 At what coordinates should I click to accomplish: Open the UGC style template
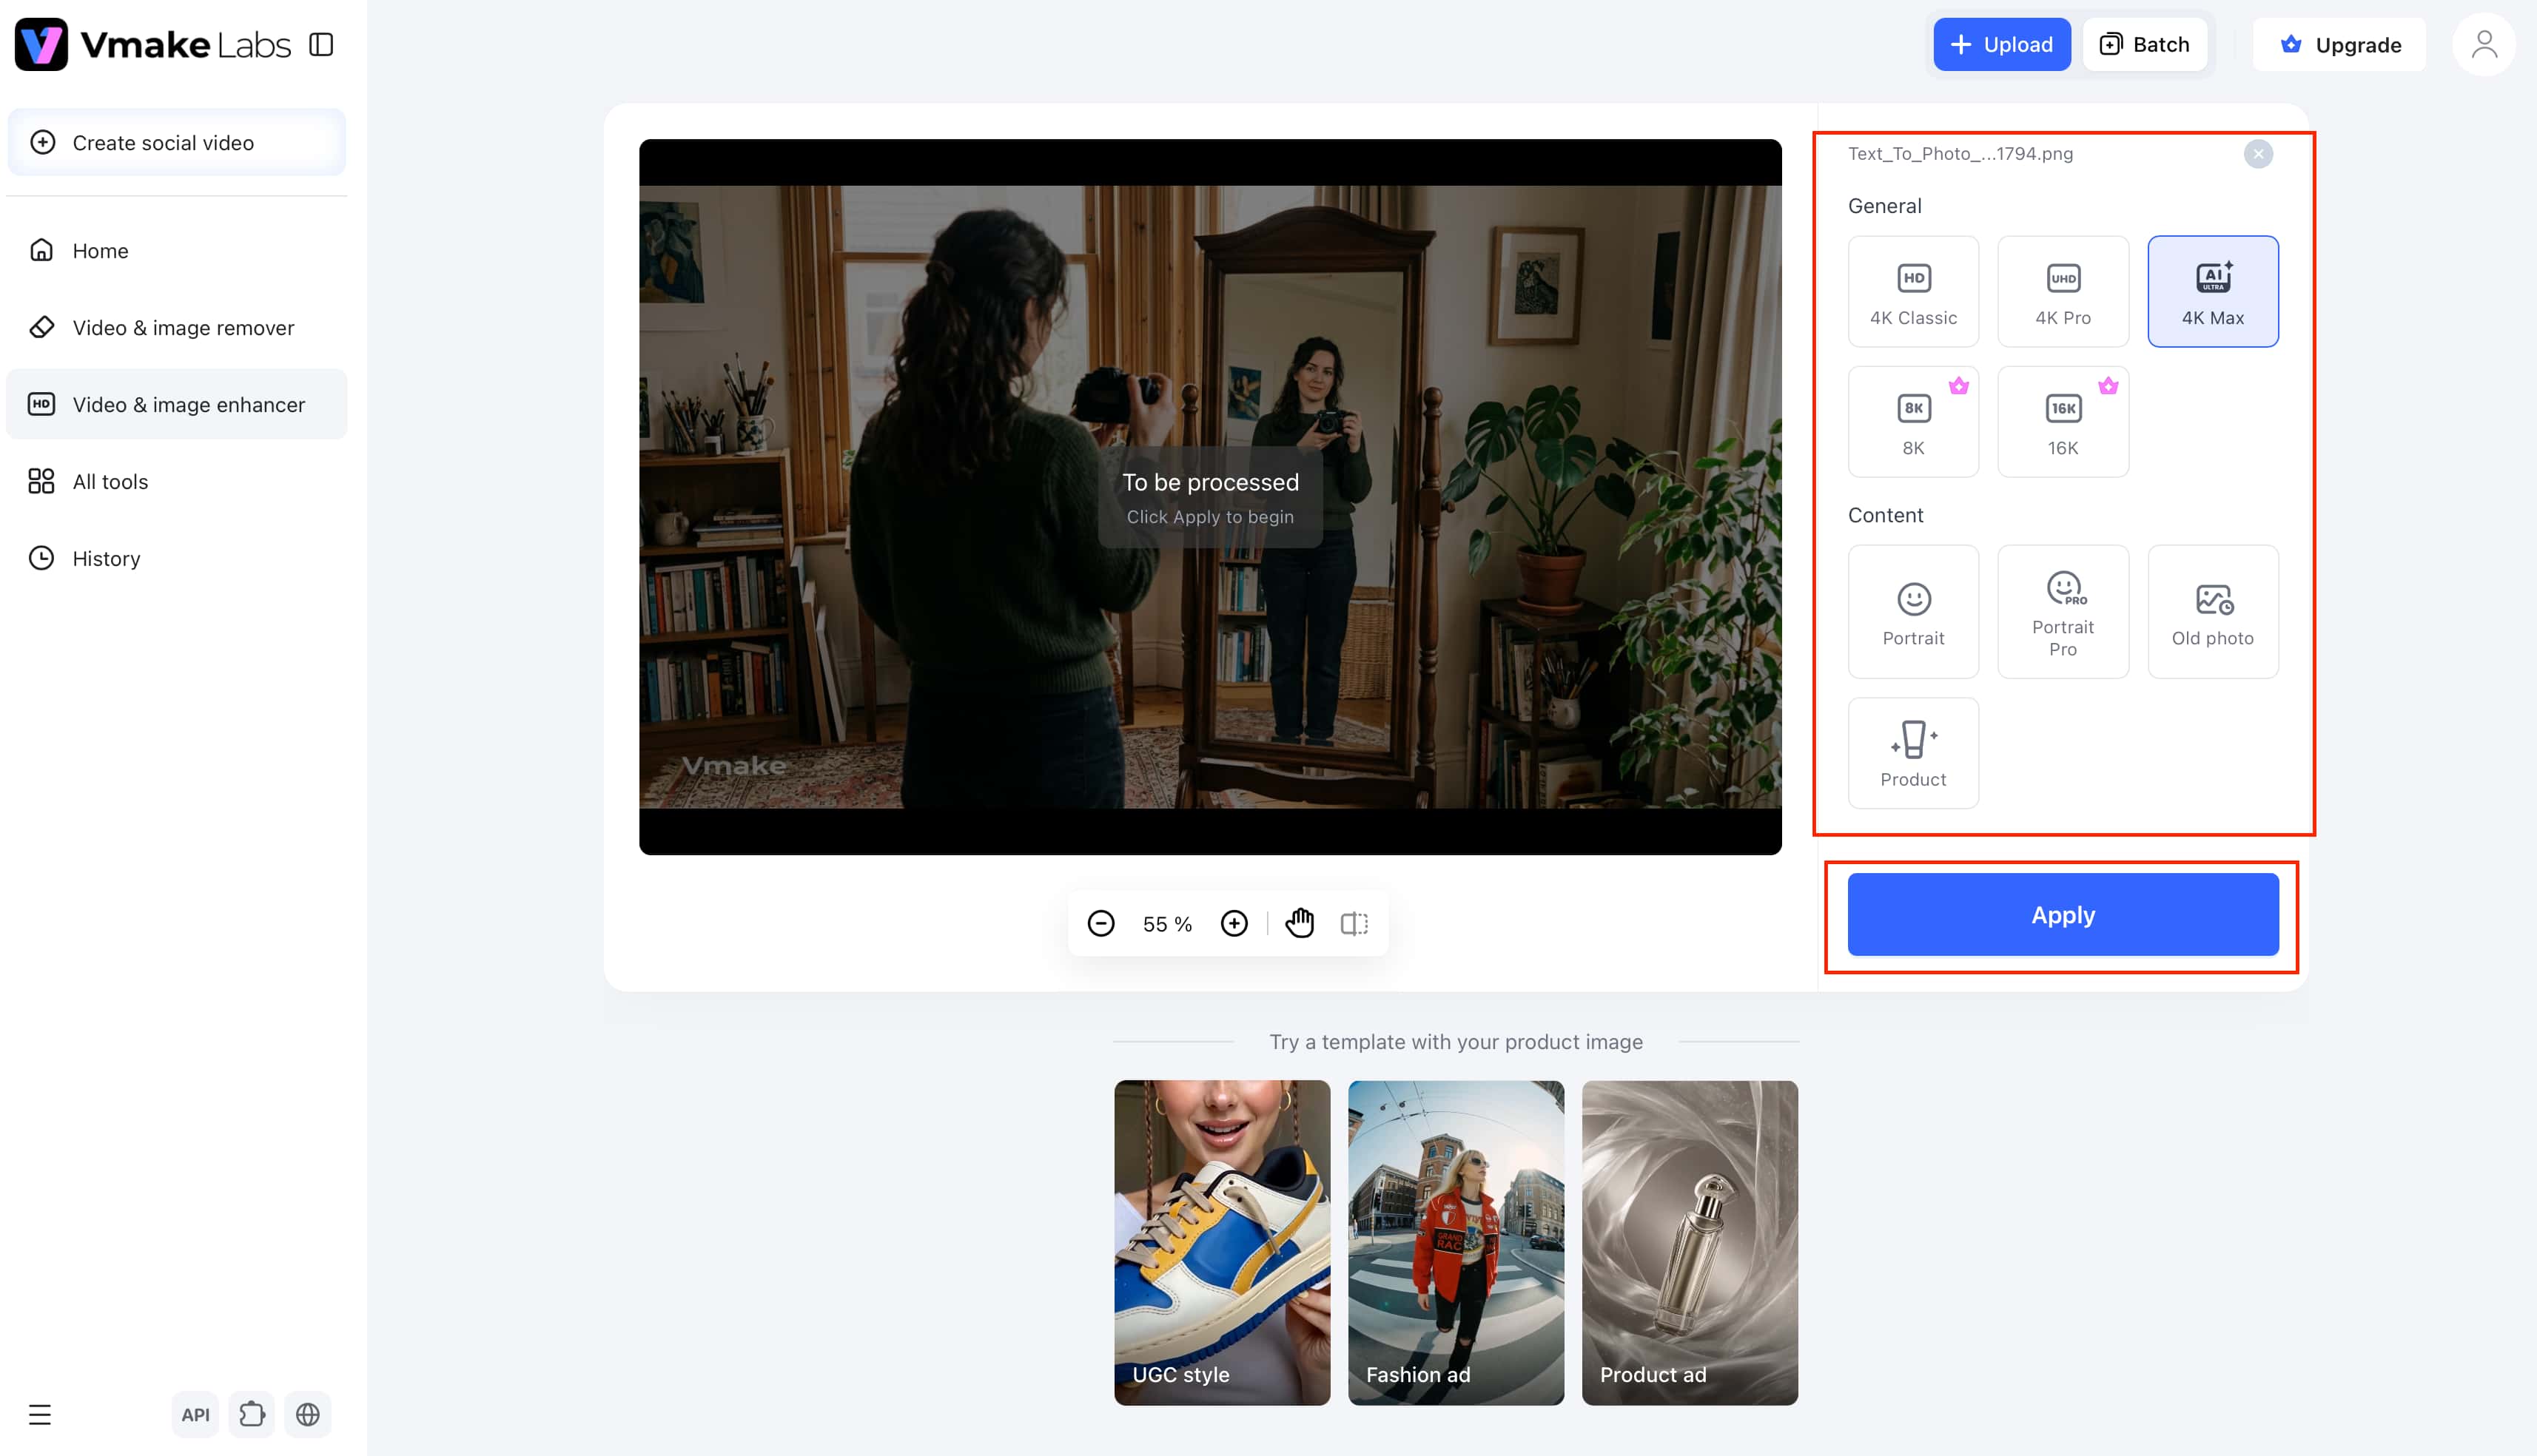click(x=1222, y=1242)
